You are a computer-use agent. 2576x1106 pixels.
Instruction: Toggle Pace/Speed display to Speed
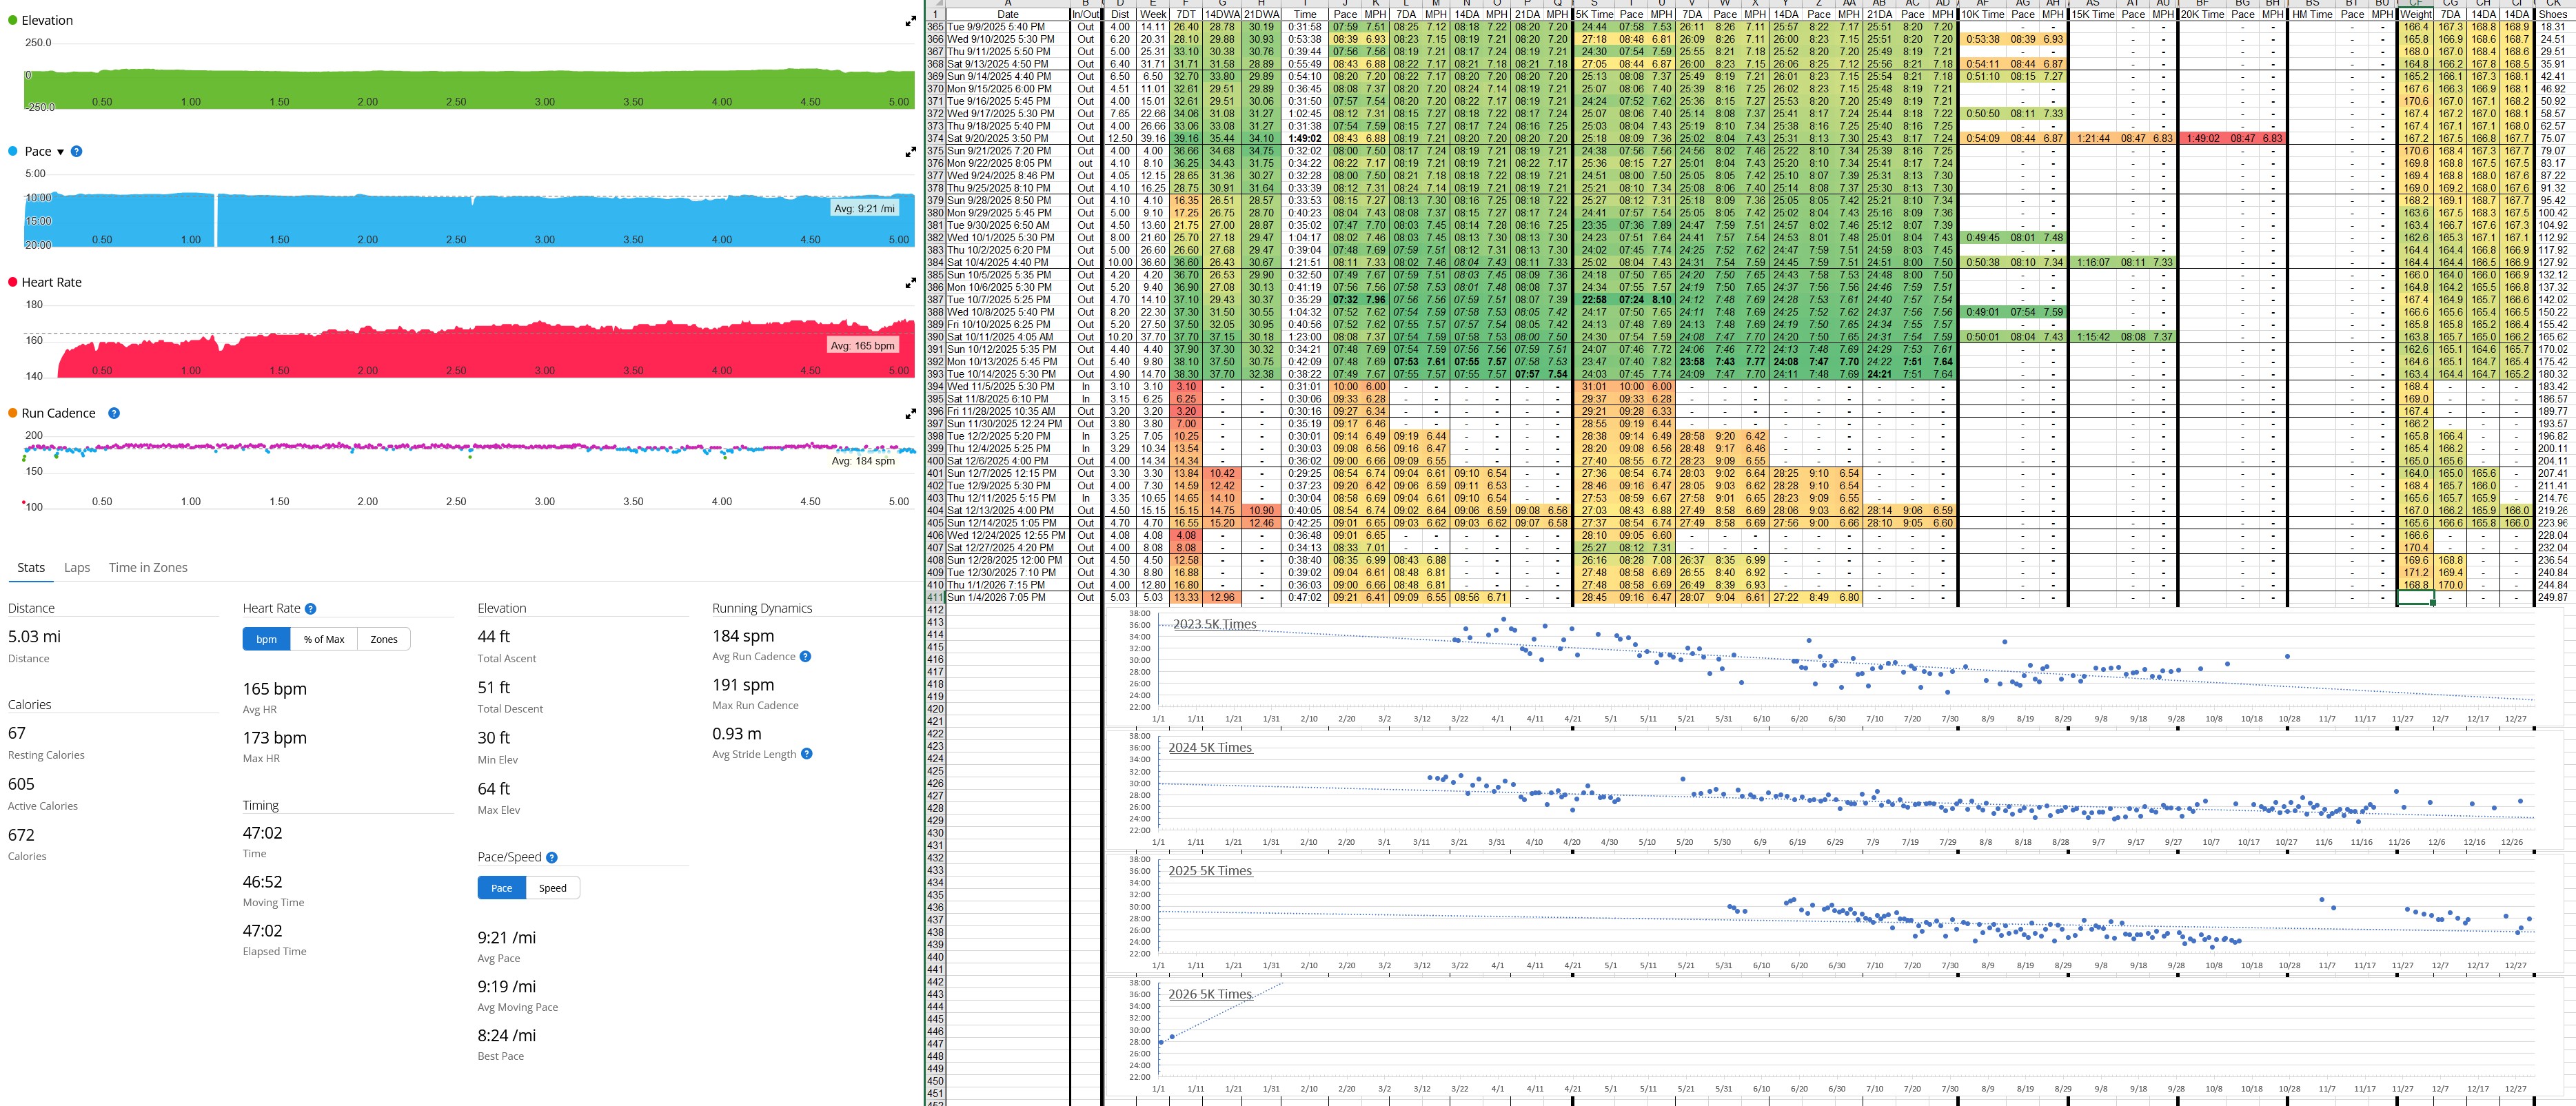click(x=552, y=888)
